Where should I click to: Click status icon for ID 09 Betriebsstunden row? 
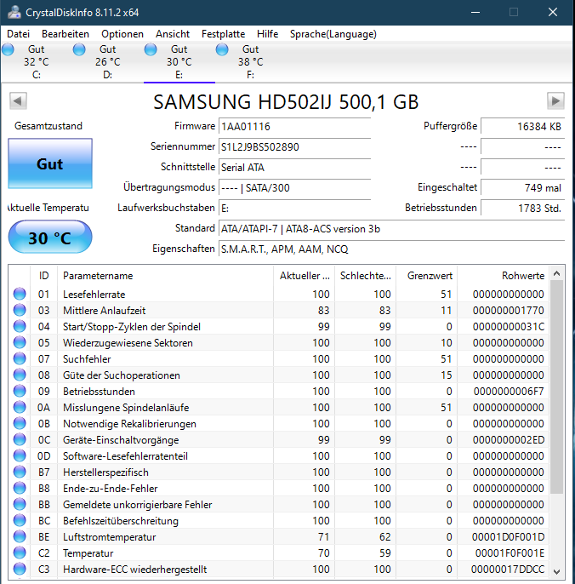[20, 391]
